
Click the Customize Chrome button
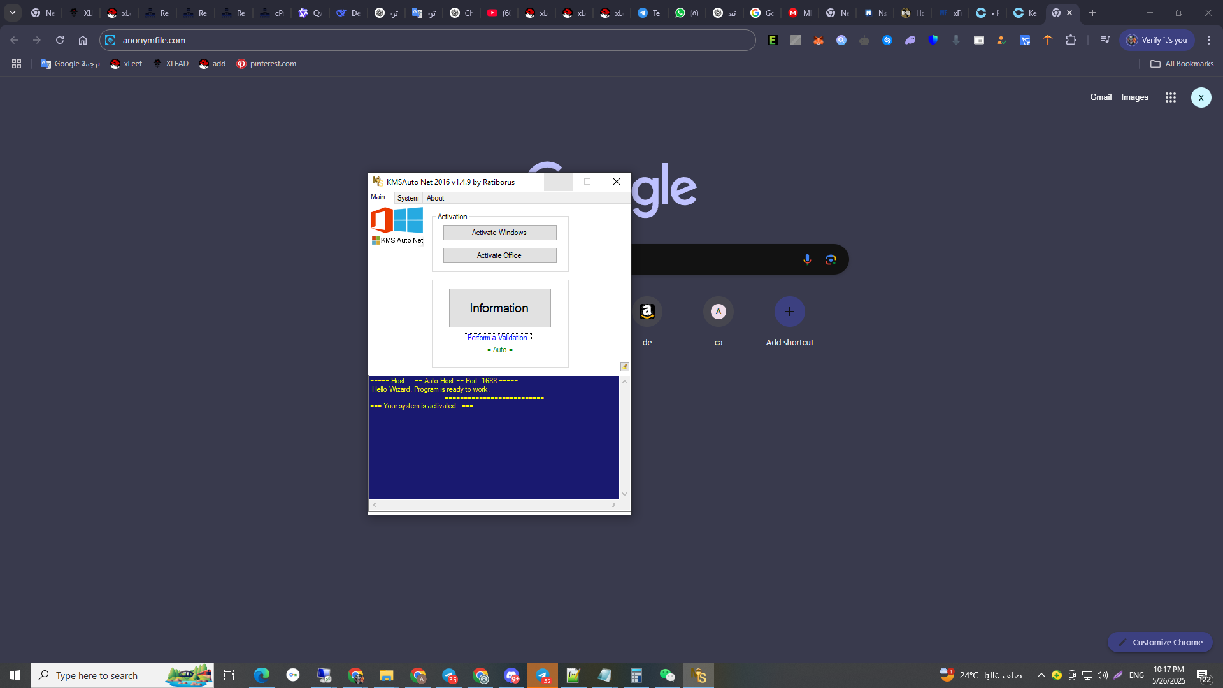coord(1160,642)
